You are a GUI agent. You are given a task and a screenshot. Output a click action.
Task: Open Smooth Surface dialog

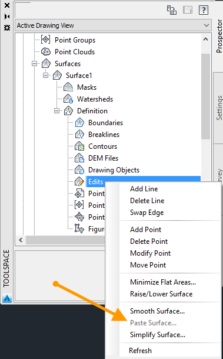click(157, 311)
